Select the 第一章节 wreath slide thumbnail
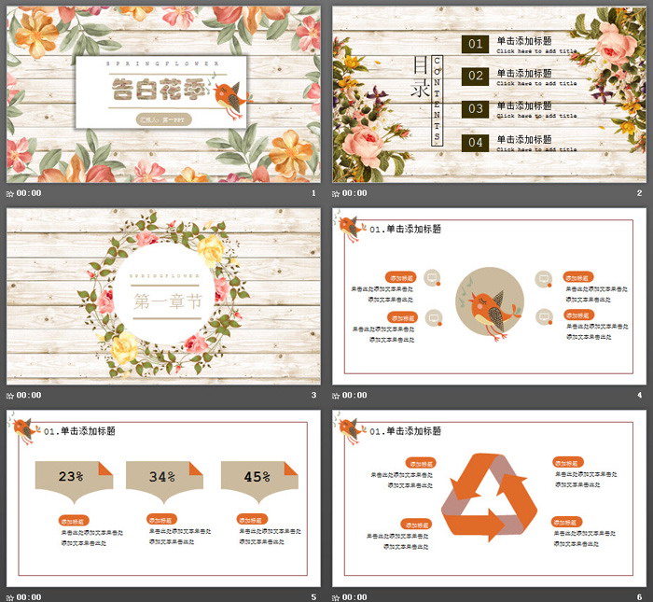 click(x=162, y=295)
